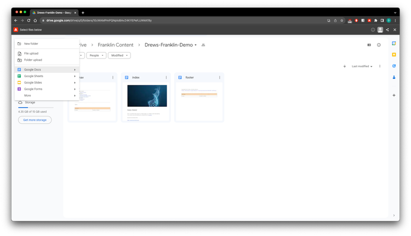Reload the page with the refresh icon
The height and width of the screenshot is (236, 411).
click(28, 20)
